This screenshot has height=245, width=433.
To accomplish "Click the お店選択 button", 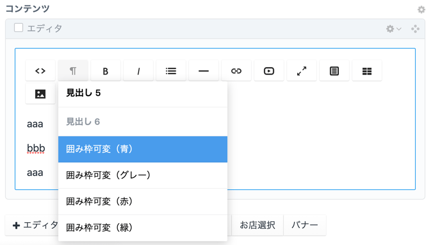I will [x=257, y=225].
